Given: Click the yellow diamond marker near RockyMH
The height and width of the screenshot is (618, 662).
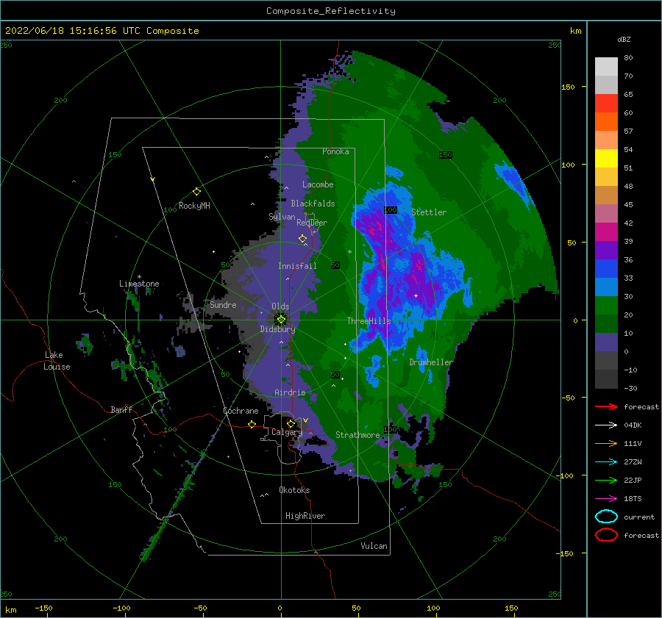Looking at the screenshot, I should pos(196,191).
